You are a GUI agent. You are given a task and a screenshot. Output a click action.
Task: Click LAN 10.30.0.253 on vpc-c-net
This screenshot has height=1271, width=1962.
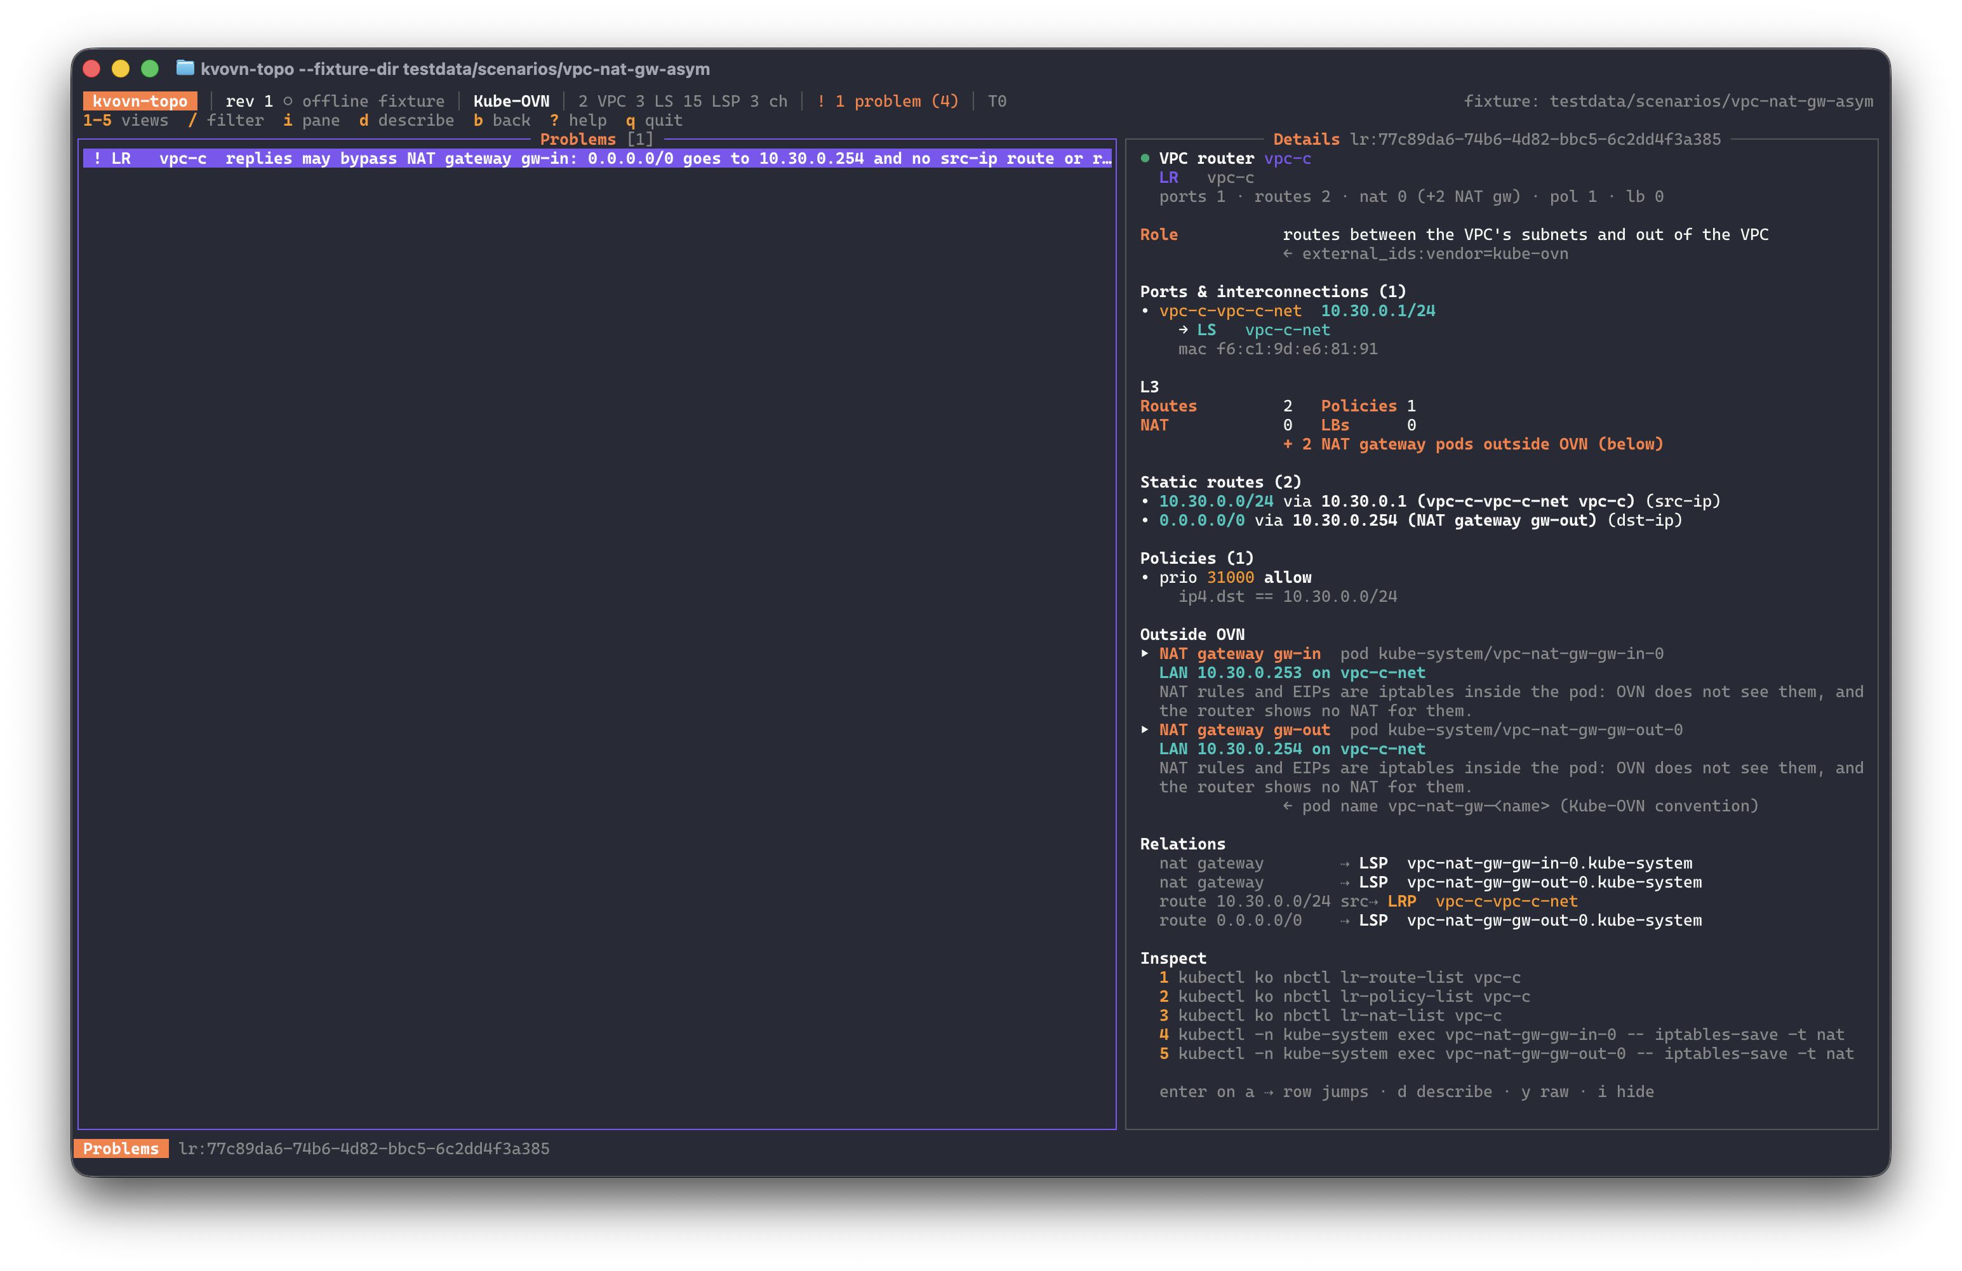(x=1291, y=672)
